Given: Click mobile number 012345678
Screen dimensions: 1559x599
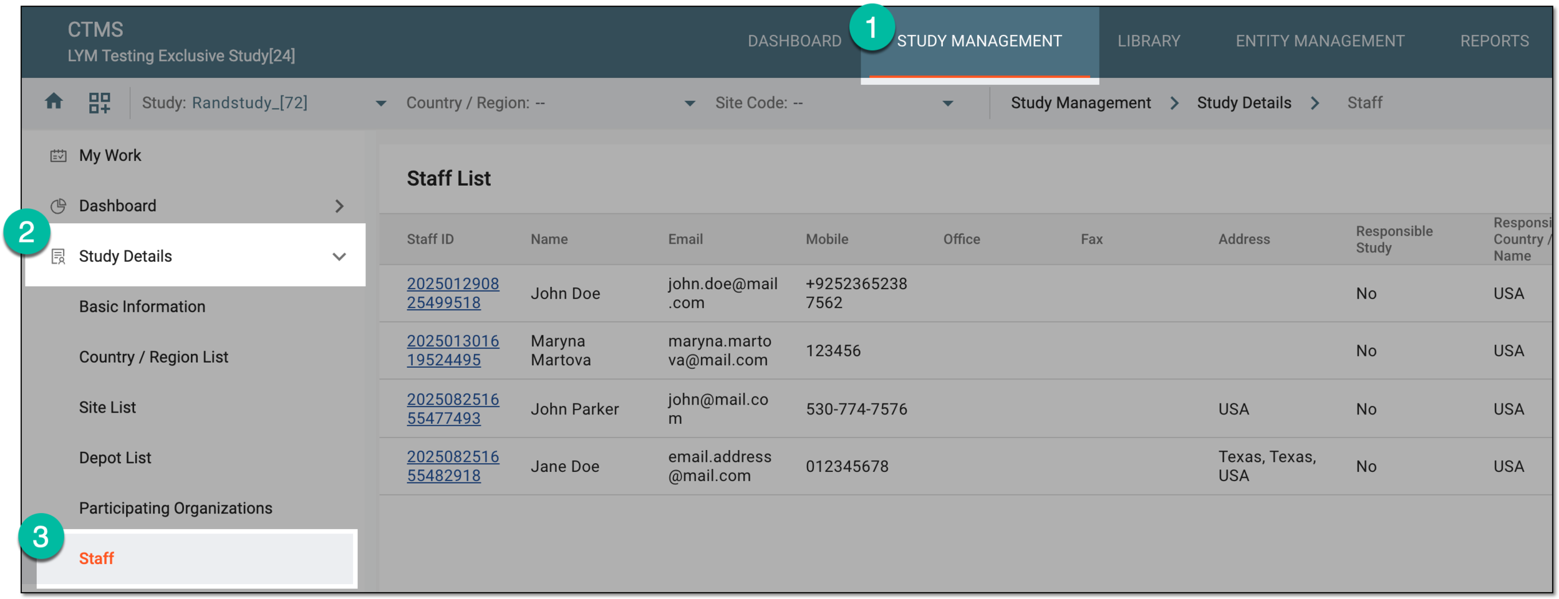Looking at the screenshot, I should (x=847, y=467).
